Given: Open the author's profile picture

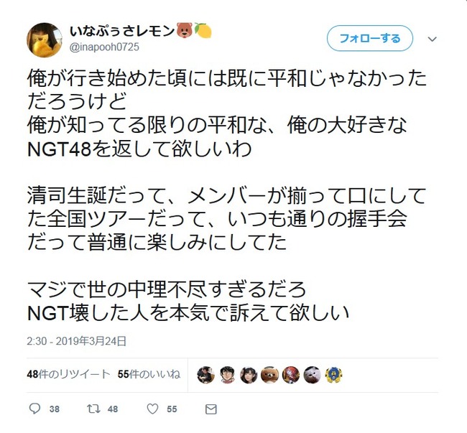Looking at the screenshot, I should [45, 40].
